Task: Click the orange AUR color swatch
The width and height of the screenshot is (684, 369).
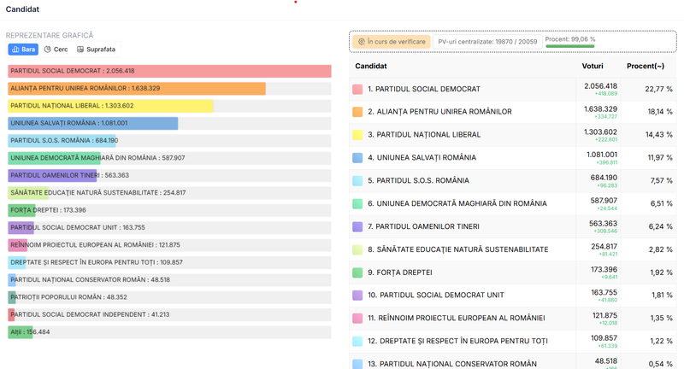Action: (357, 112)
